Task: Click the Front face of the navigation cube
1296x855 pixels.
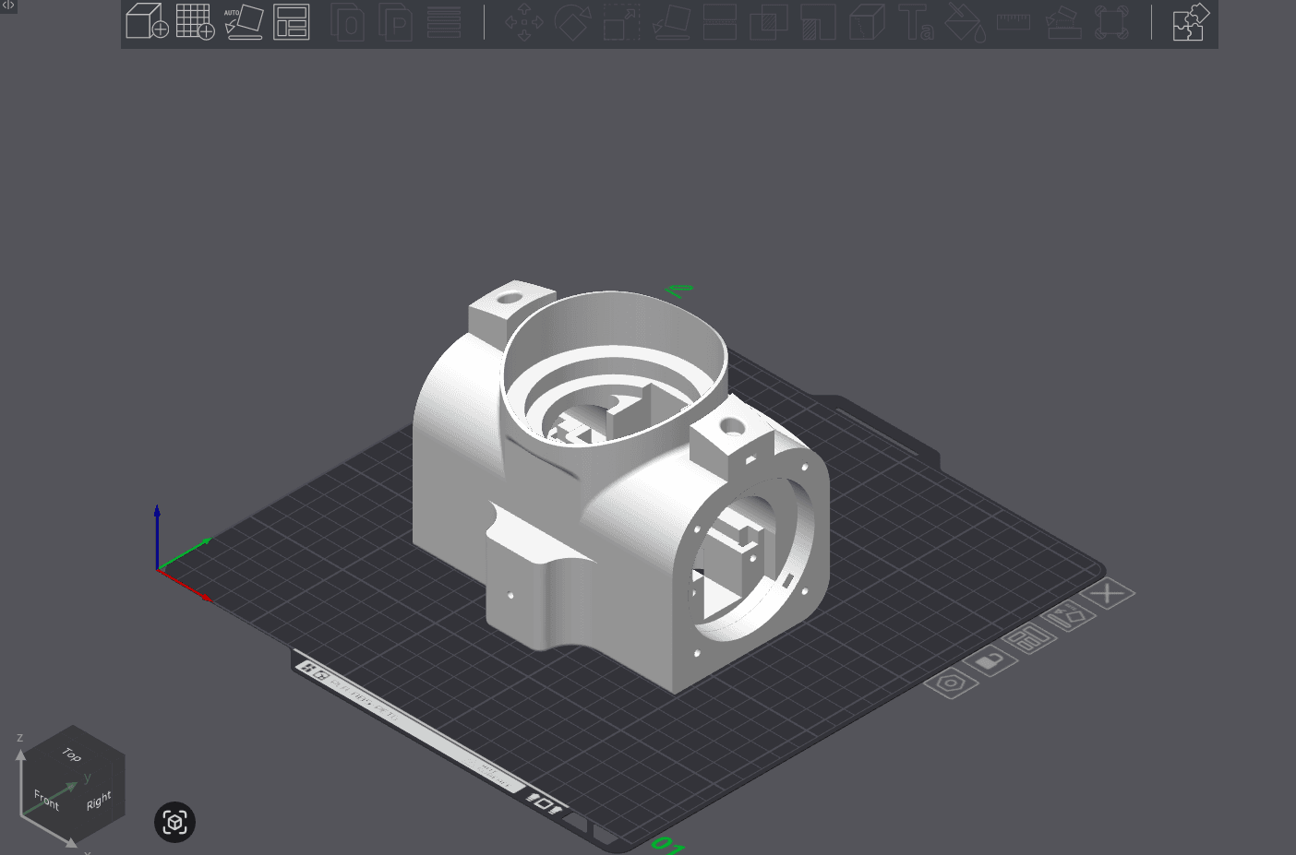Action: 45,799
